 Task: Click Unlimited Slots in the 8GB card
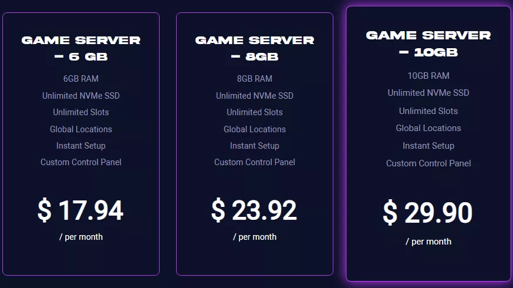pos(255,112)
